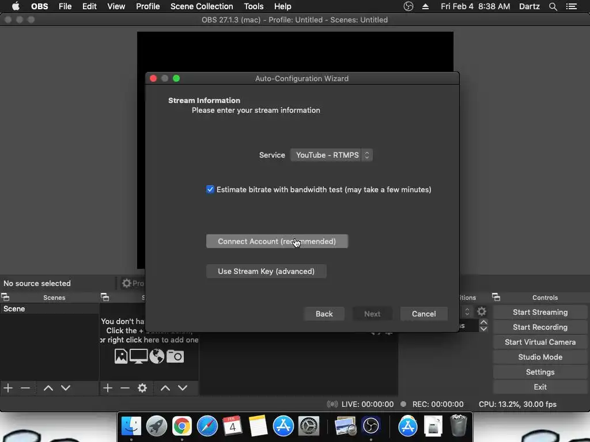Click Use Stream Key (advanced) button

click(x=266, y=272)
